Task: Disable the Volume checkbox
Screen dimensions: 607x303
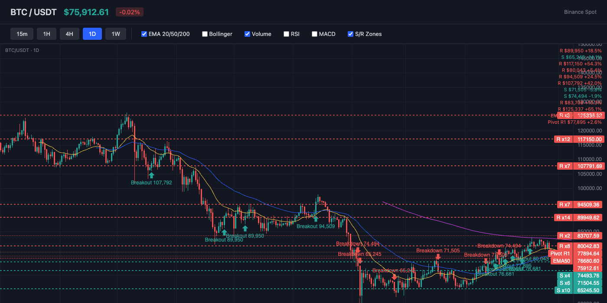Action: click(x=248, y=34)
